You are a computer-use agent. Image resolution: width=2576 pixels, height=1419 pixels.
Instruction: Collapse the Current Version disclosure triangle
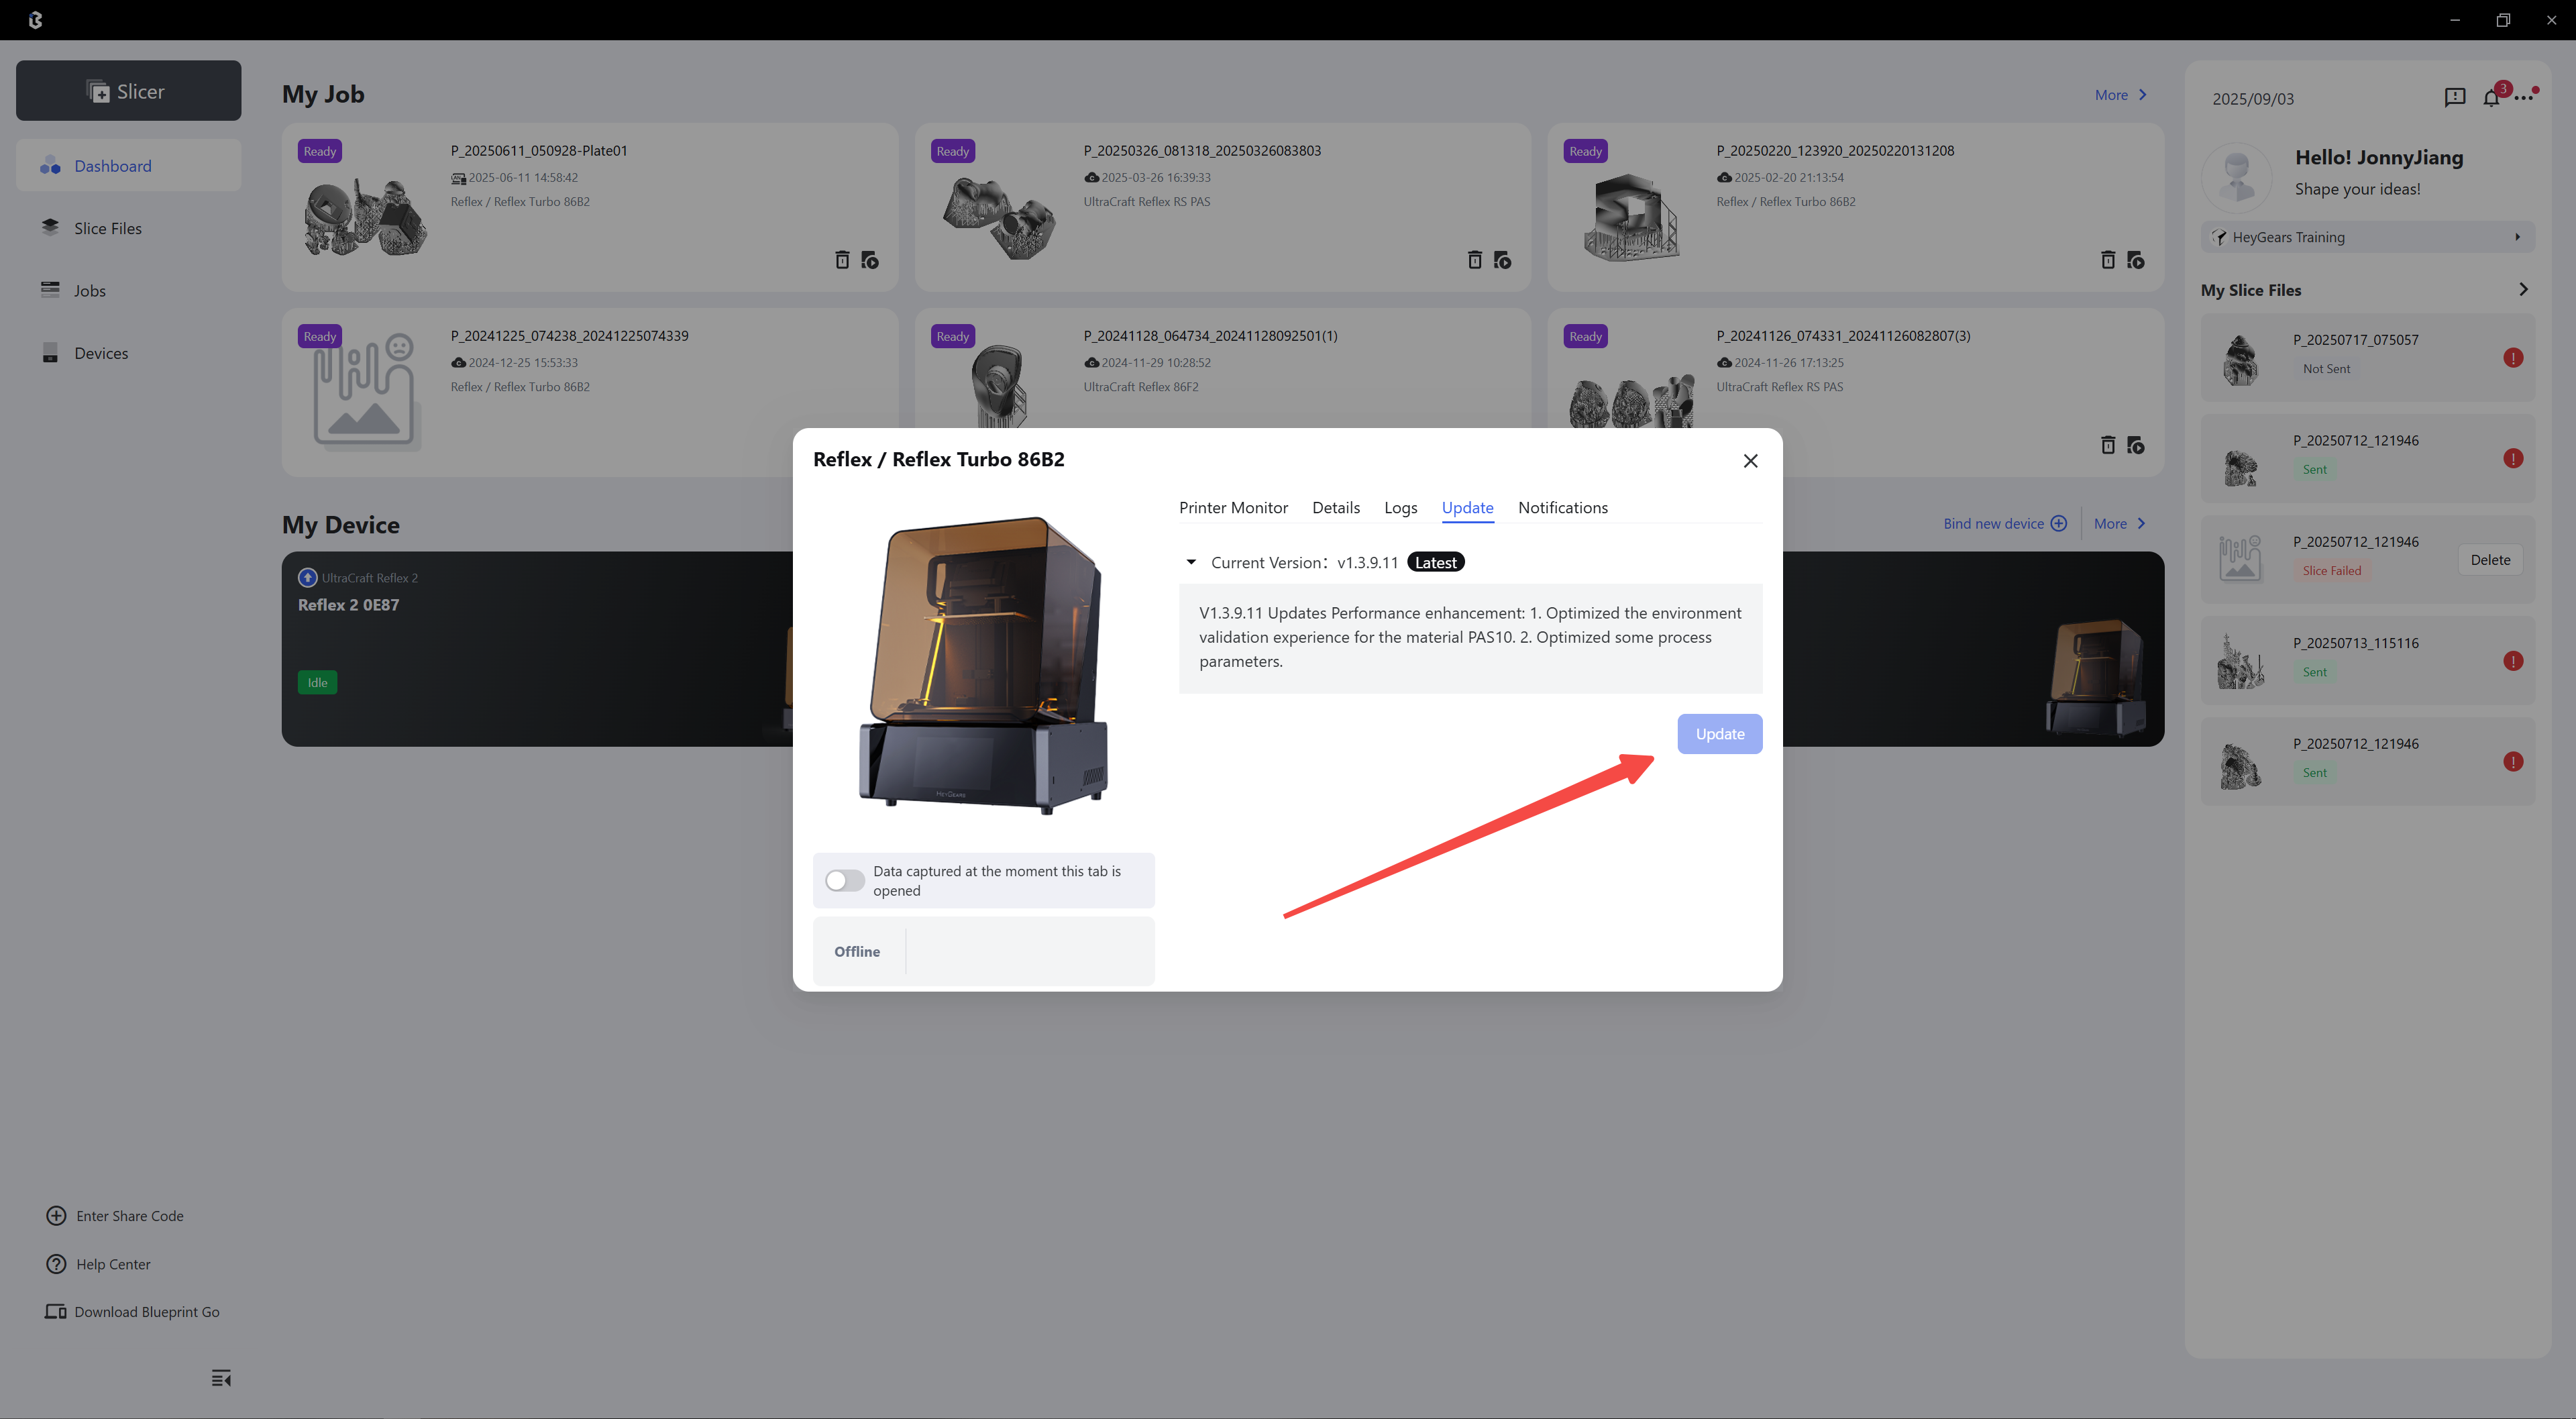(x=1191, y=562)
